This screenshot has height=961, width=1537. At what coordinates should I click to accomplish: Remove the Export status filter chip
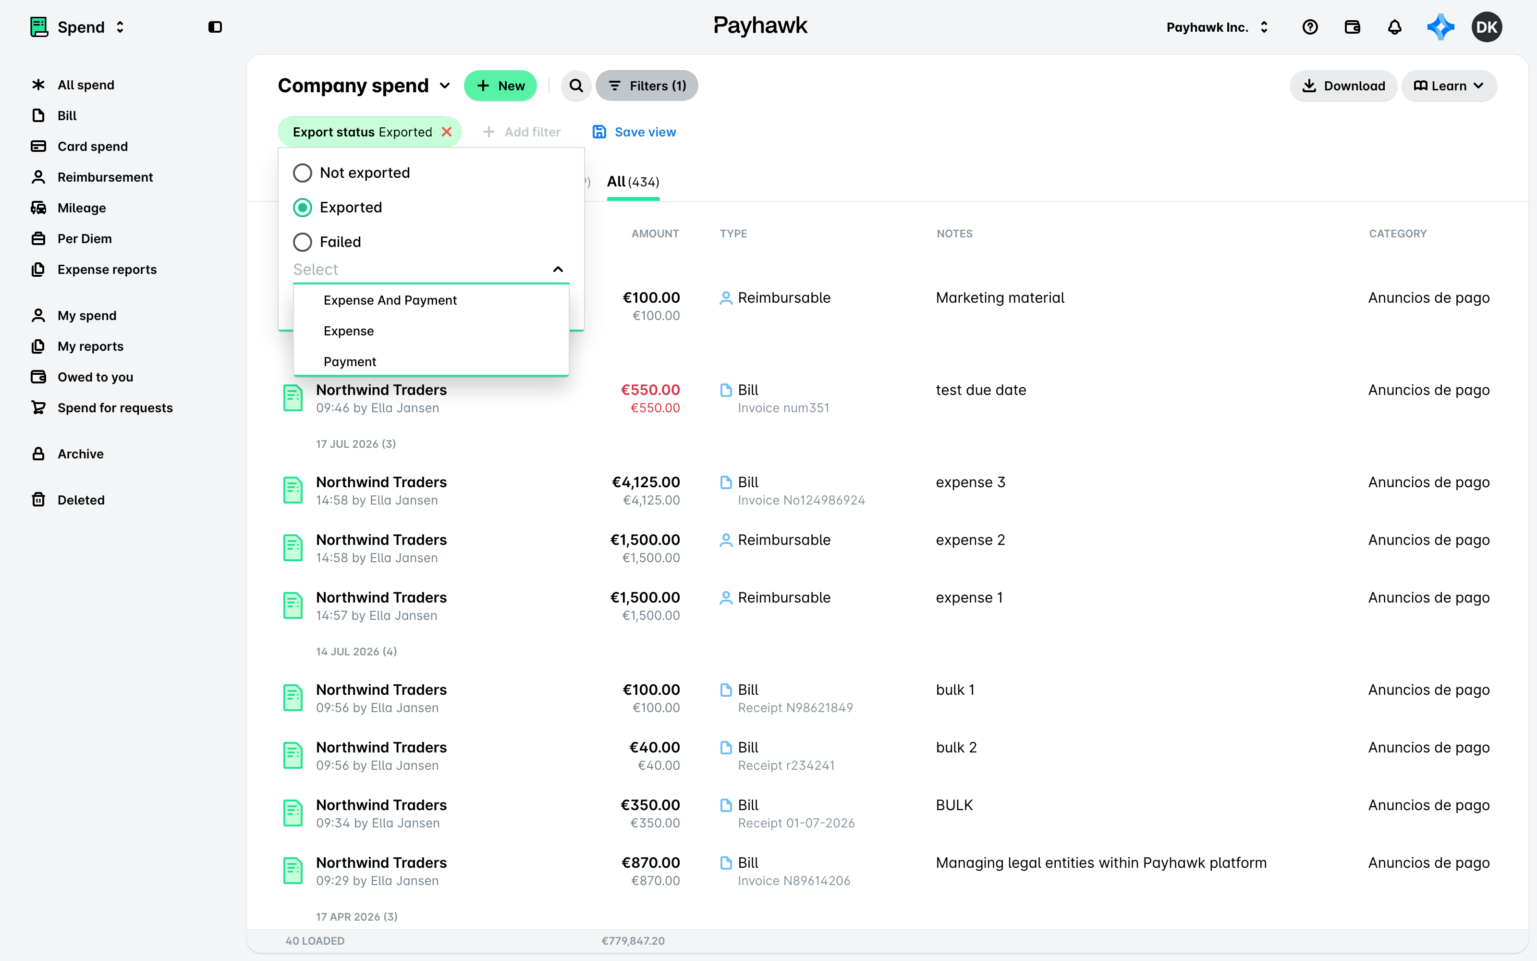pos(447,132)
